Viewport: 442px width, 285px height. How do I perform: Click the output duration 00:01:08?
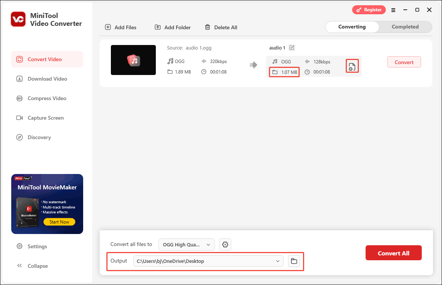point(322,72)
